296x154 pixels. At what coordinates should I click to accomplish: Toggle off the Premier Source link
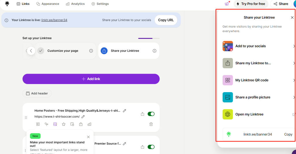151,147
